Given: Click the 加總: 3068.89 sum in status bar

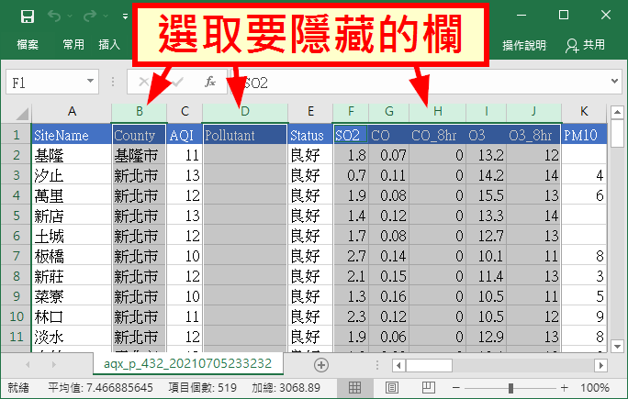Looking at the screenshot, I should (286, 387).
